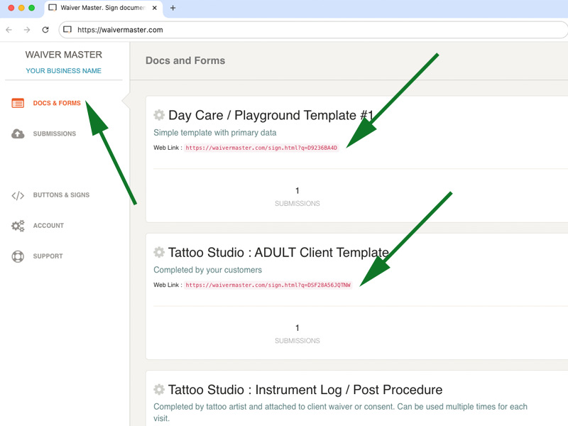Open the Tattoo ADULT Client web link
The height and width of the screenshot is (426, 568).
point(268,285)
